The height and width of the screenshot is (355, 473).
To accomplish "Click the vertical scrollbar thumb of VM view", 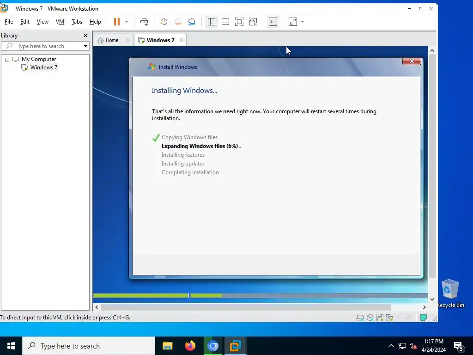I will click(432, 166).
